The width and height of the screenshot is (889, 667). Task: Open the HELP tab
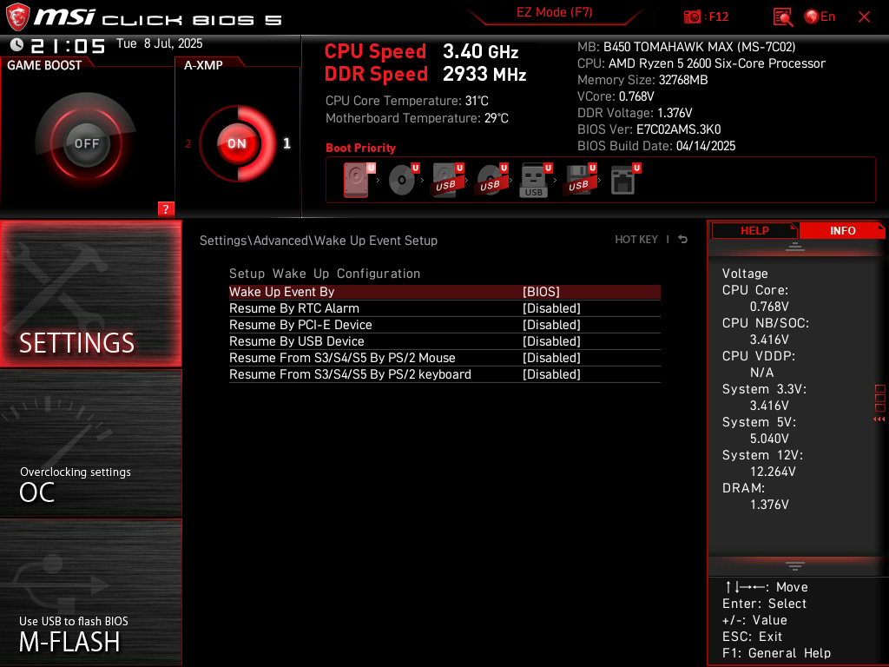click(x=754, y=230)
